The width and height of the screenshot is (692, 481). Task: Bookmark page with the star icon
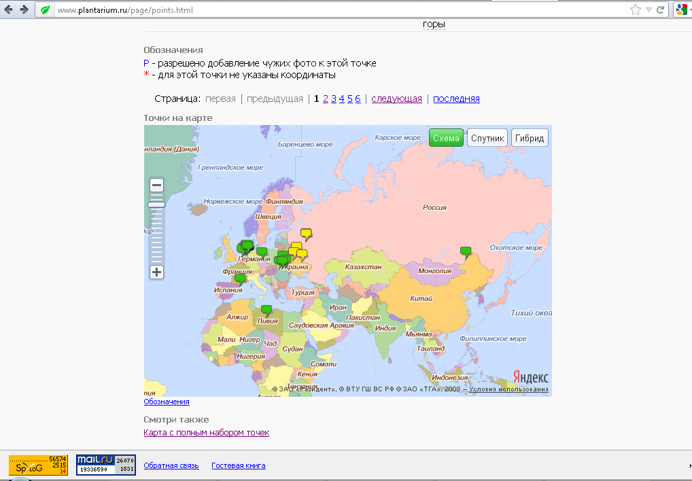[x=635, y=10]
